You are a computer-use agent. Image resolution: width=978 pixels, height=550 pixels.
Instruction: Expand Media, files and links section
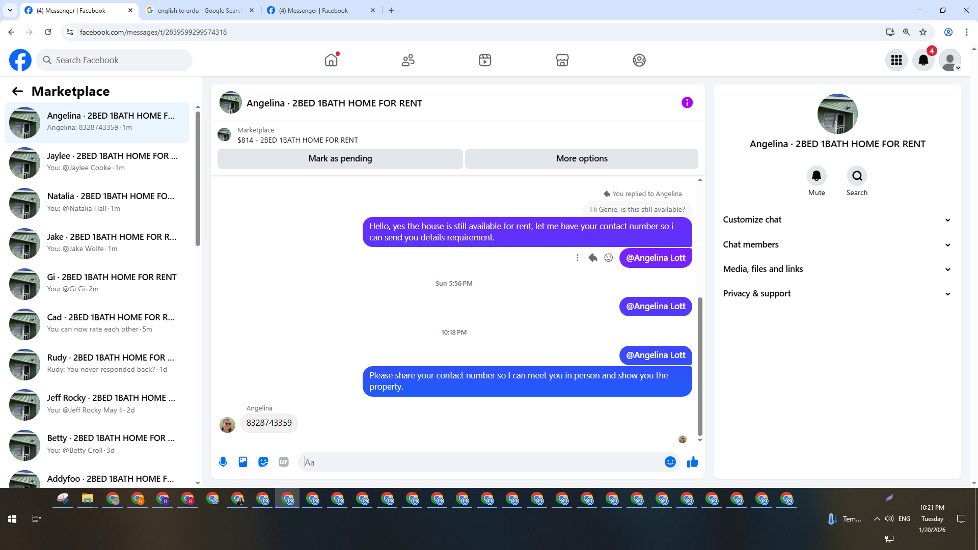tap(837, 269)
